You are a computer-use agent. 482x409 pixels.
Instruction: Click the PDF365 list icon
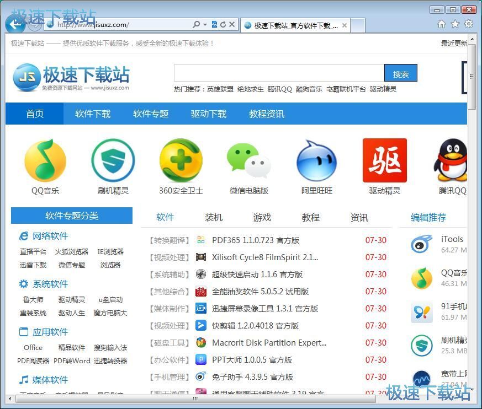(x=201, y=240)
